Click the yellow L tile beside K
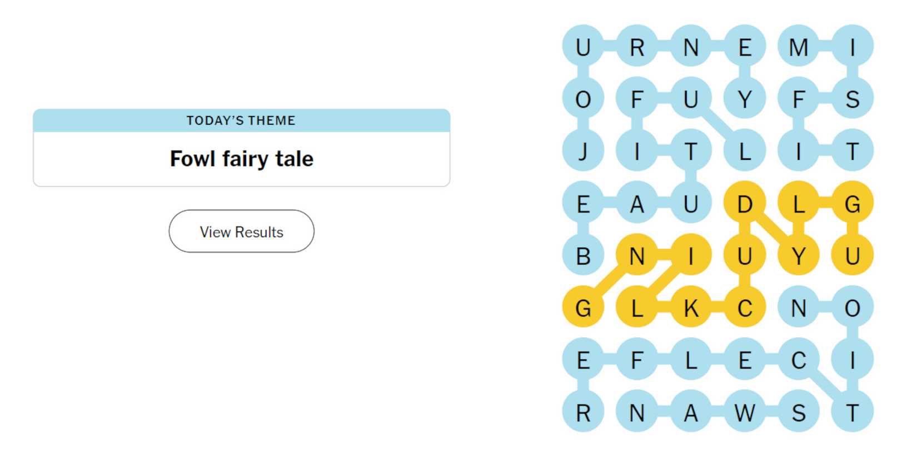The width and height of the screenshot is (917, 458). pyautogui.click(x=637, y=308)
